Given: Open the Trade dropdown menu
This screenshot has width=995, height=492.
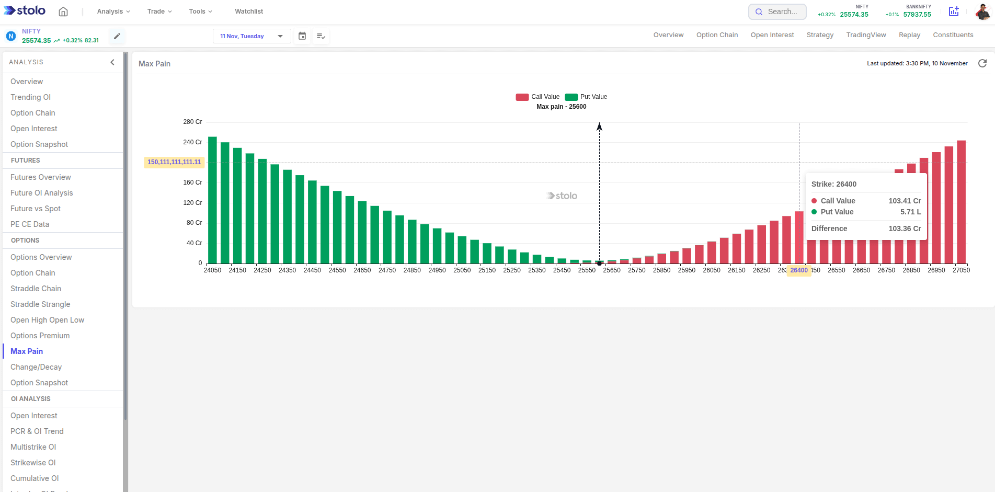Looking at the screenshot, I should pos(159,12).
